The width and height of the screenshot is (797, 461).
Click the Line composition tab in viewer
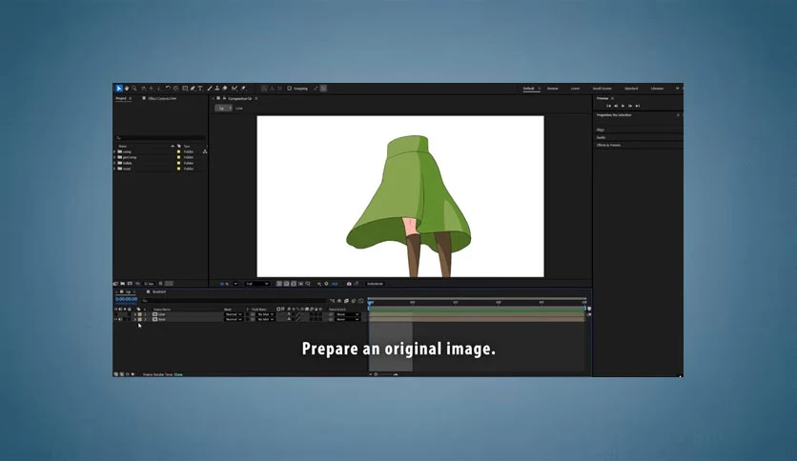(x=239, y=109)
